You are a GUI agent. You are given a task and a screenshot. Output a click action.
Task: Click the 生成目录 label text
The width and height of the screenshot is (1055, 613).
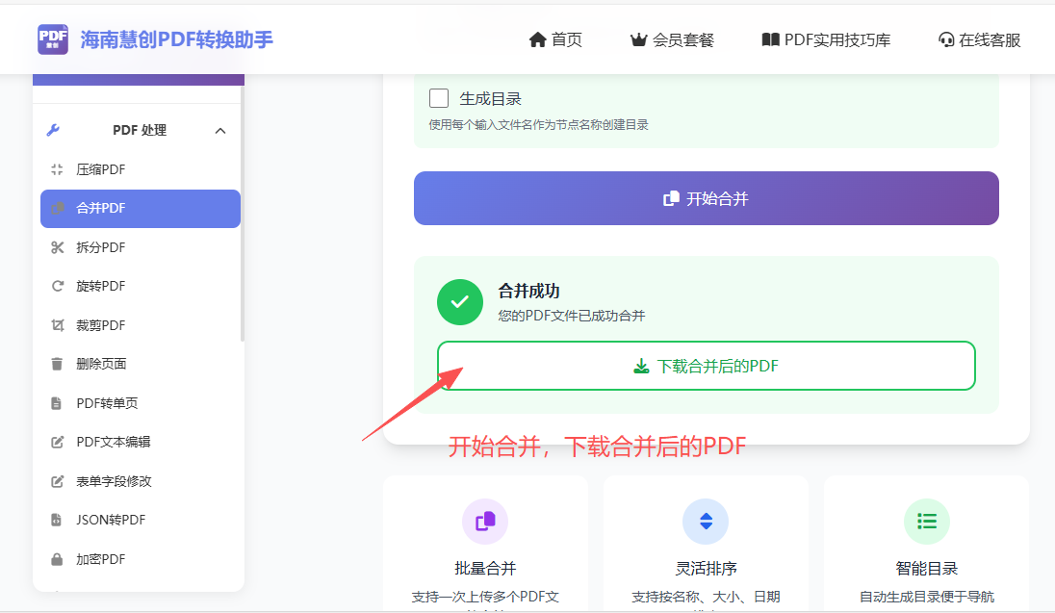[491, 99]
